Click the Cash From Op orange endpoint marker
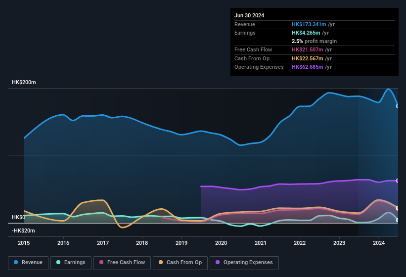The image size is (406, 277). pyautogui.click(x=398, y=208)
